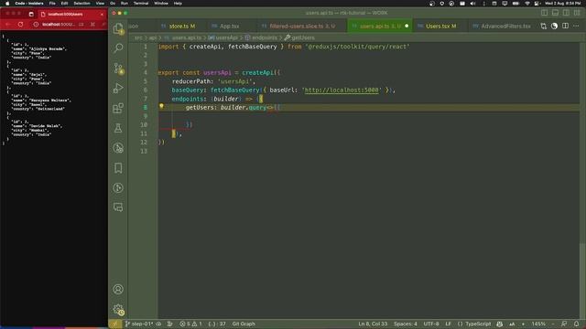Click the remote window indicator in status bar
The height and width of the screenshot is (329, 586).
[115, 324]
